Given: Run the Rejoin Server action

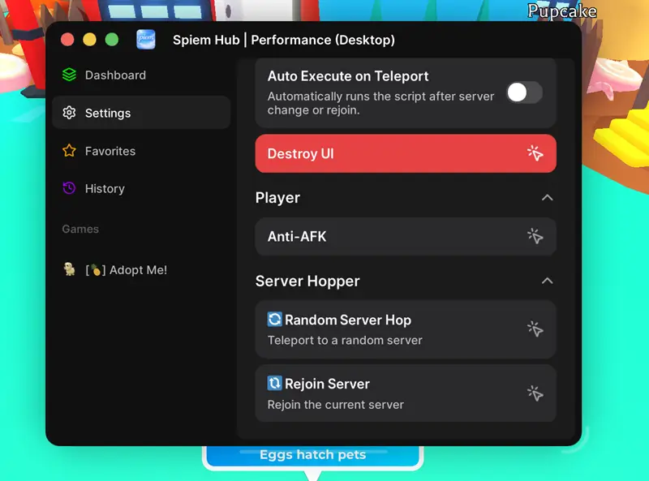Looking at the screenshot, I should coord(406,393).
